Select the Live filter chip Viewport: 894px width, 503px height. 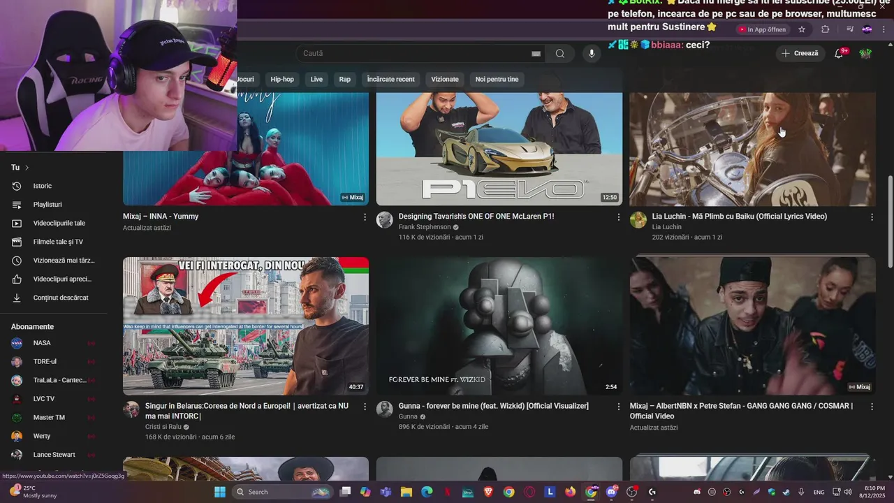tap(316, 80)
